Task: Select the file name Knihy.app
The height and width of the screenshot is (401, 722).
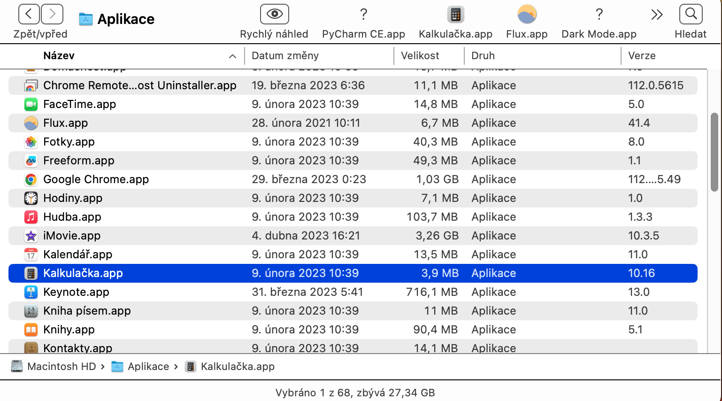Action: coord(69,330)
